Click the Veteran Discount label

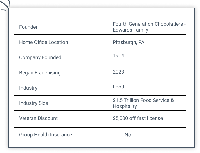pyautogui.click(x=38, y=118)
